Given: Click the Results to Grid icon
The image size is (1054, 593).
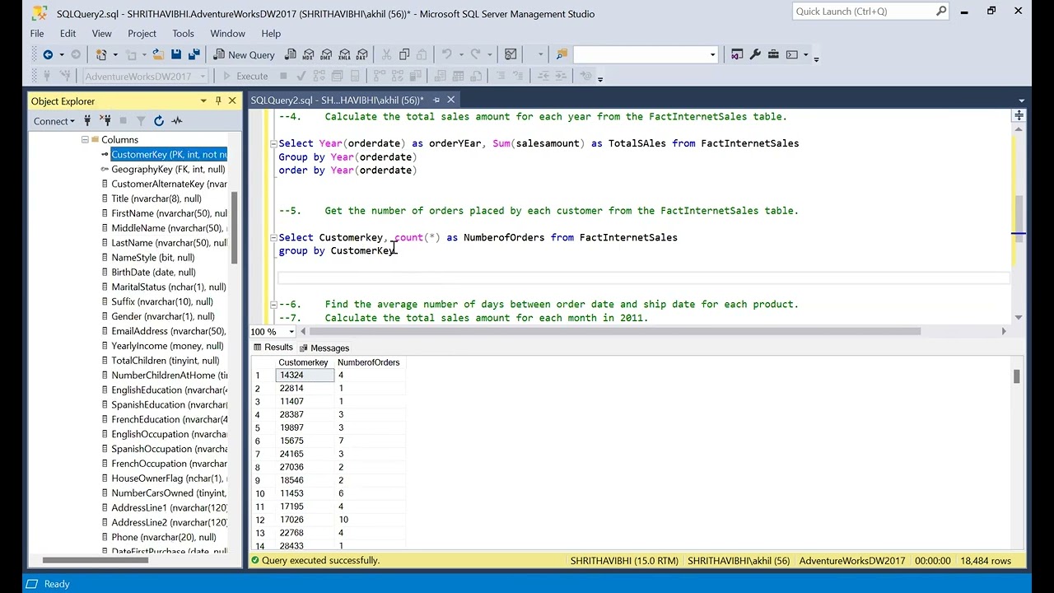Looking at the screenshot, I should click(x=456, y=76).
